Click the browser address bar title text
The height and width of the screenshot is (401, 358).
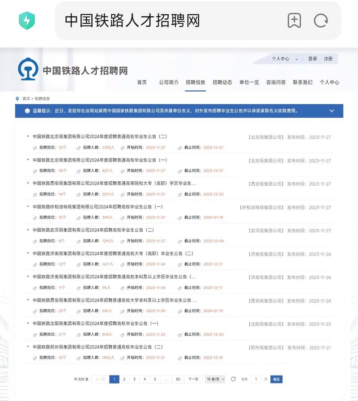coord(132,21)
